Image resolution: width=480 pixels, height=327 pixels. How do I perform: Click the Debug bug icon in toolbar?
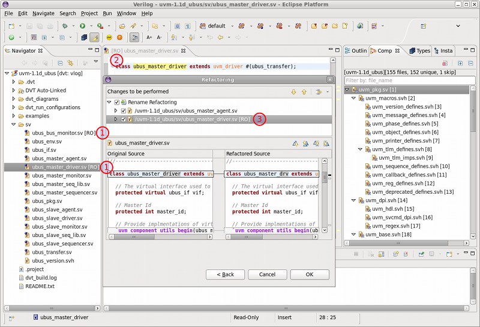(x=65, y=26)
